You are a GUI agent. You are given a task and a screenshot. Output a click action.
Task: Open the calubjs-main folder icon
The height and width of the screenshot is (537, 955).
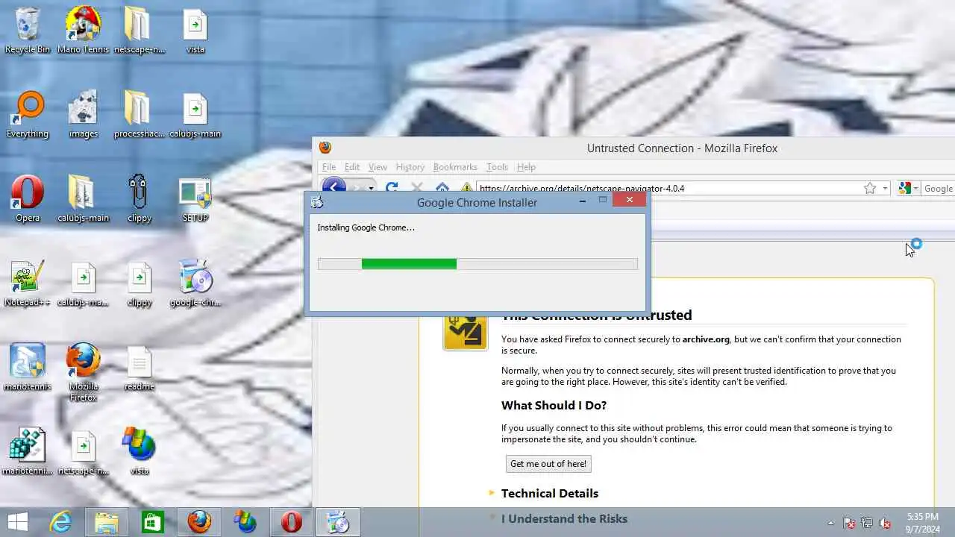(x=83, y=198)
